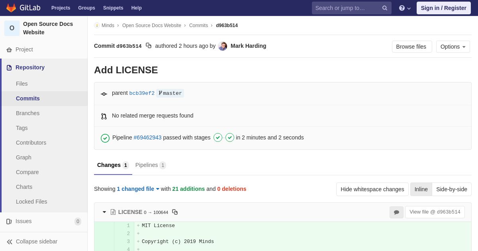This screenshot has width=478, height=251.
Task: Click the search magnifier icon
Action: click(384, 8)
